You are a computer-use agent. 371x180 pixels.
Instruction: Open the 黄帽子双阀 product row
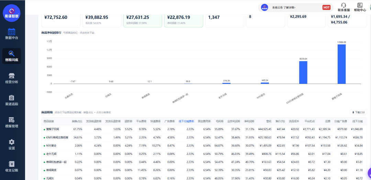tap(204, 129)
